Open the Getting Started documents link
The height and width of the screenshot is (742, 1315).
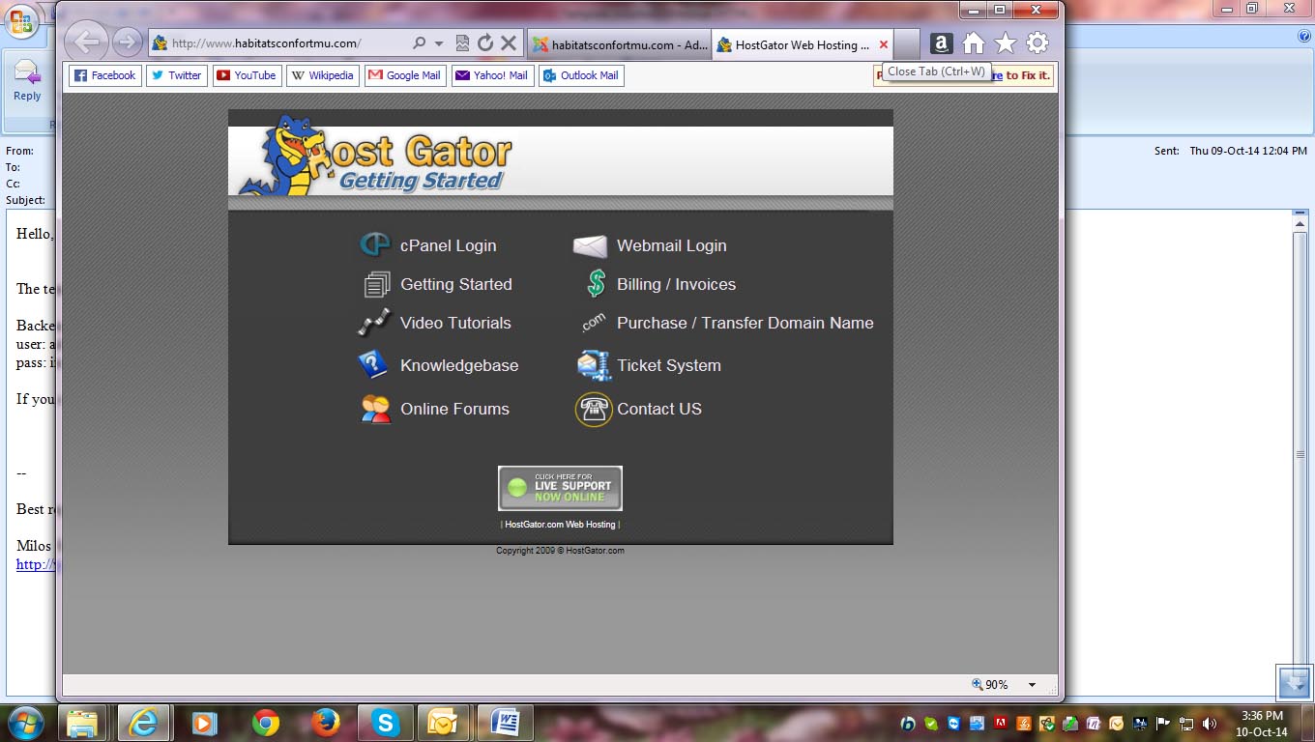click(455, 284)
